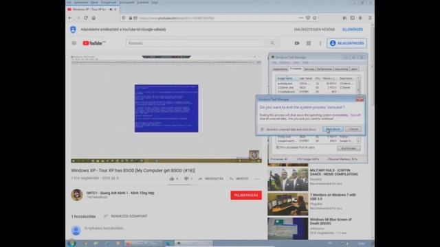The width and height of the screenshot is (440, 247).
Task: Click the Mentés save button
Action: (239, 178)
